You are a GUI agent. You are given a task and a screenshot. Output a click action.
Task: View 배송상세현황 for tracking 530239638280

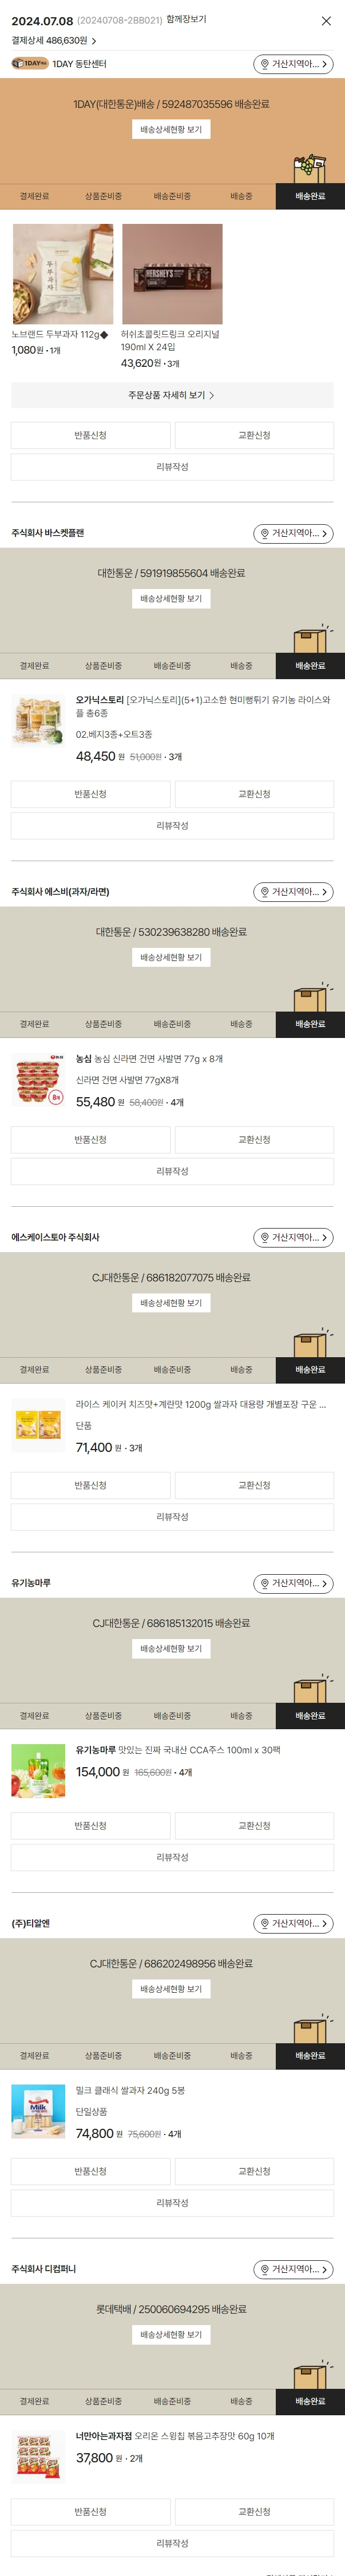pos(172,957)
